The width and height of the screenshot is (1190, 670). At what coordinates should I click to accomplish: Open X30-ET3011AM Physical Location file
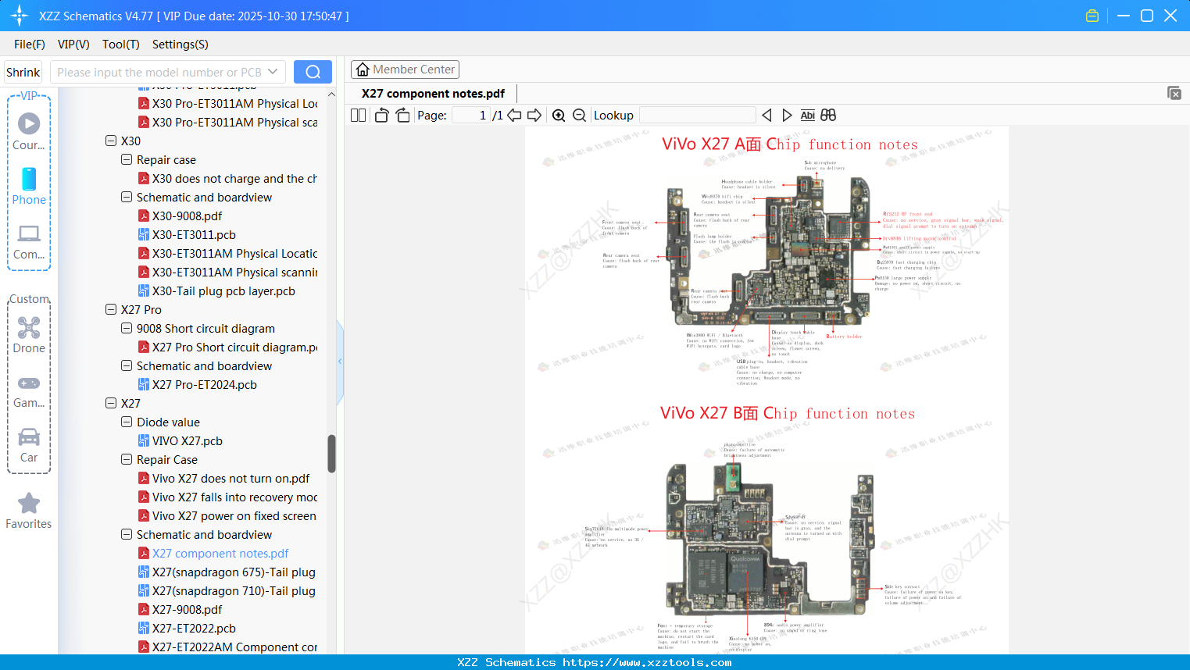click(x=234, y=253)
